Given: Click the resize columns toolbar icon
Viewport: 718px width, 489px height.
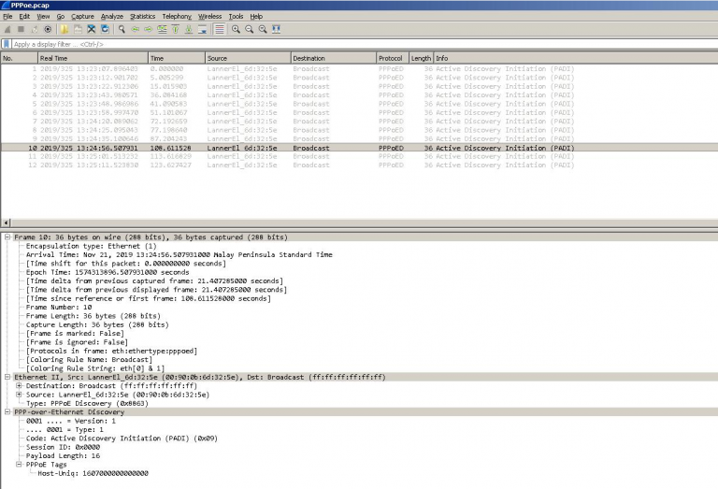Looking at the screenshot, I should pyautogui.click(x=276, y=29).
